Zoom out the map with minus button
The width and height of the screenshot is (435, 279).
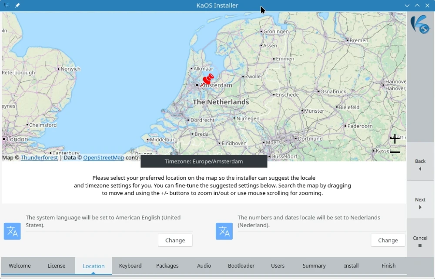coord(395,152)
